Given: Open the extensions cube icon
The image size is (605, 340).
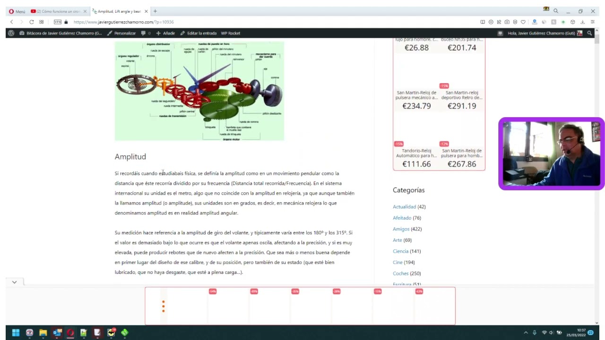Looking at the screenshot, I should pyautogui.click(x=573, y=22).
